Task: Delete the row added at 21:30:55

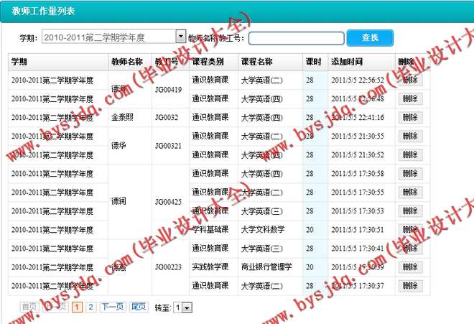Action: (410, 136)
